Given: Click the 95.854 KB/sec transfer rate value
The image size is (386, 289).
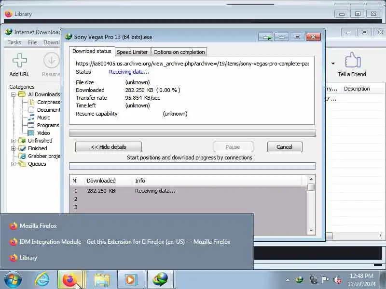Looking at the screenshot, I should tap(142, 98).
